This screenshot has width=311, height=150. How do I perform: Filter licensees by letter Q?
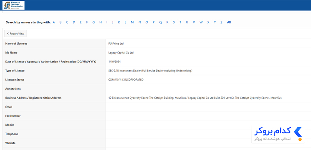click(x=161, y=23)
